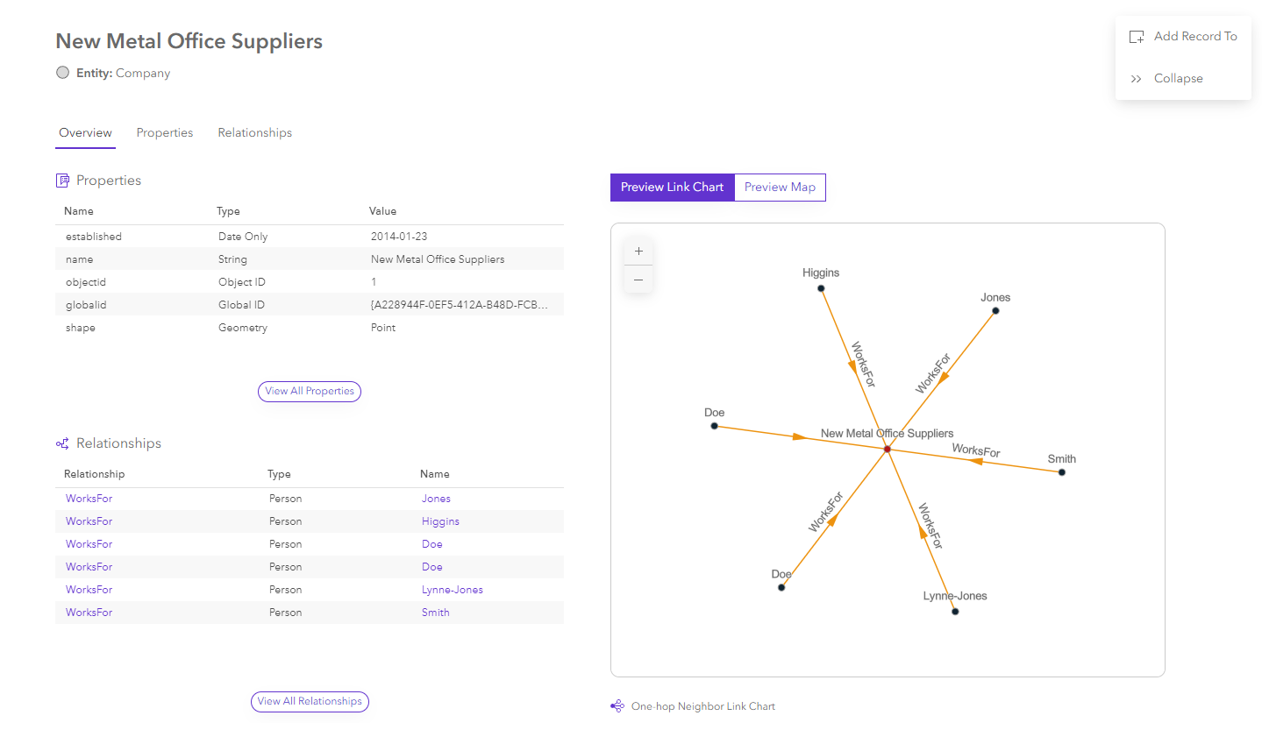Image resolution: width=1262 pixels, height=751 pixels.
Task: Click the Collapse panel chevron icon
Action: (1135, 78)
